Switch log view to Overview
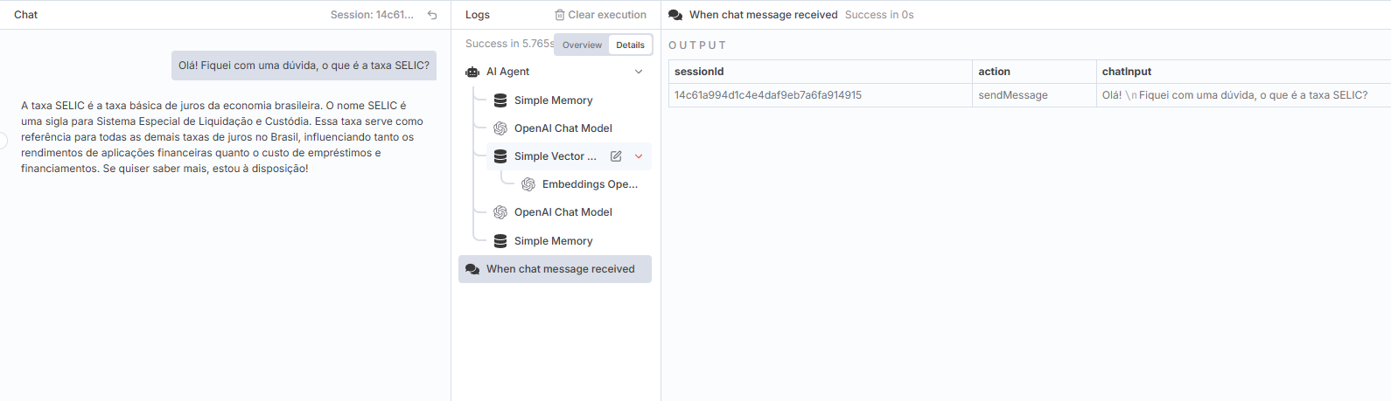Screen dimensions: 1391x401 point(582,45)
